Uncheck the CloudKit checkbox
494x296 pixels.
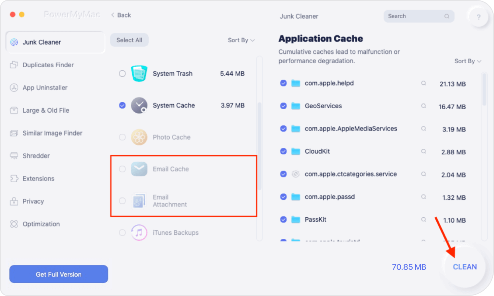coord(283,151)
